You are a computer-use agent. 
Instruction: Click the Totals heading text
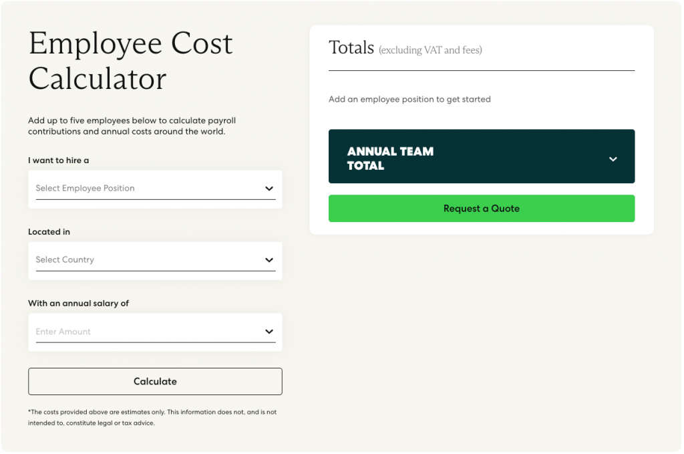pyautogui.click(x=351, y=47)
